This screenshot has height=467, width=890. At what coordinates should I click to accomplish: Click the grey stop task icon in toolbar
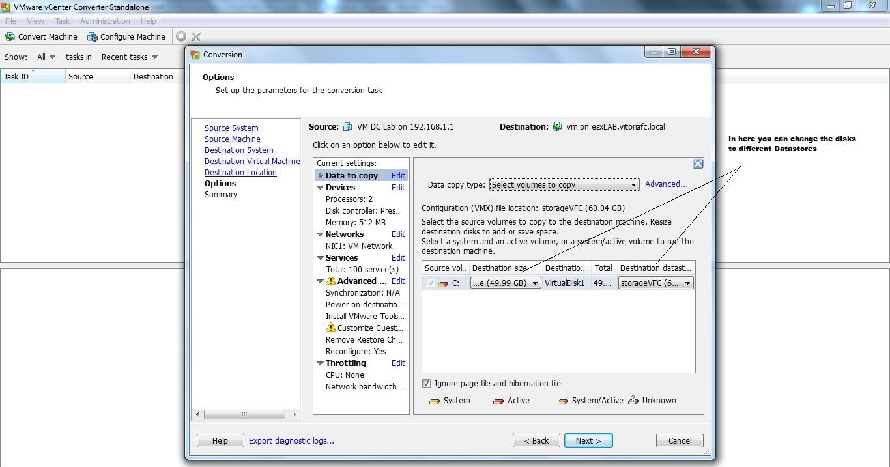[x=181, y=36]
